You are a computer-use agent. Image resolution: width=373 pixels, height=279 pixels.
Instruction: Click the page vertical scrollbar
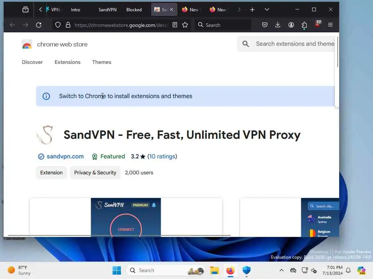point(337,52)
